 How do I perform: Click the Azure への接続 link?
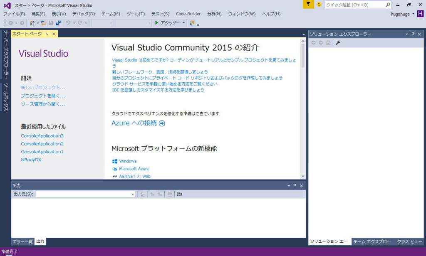tap(134, 123)
